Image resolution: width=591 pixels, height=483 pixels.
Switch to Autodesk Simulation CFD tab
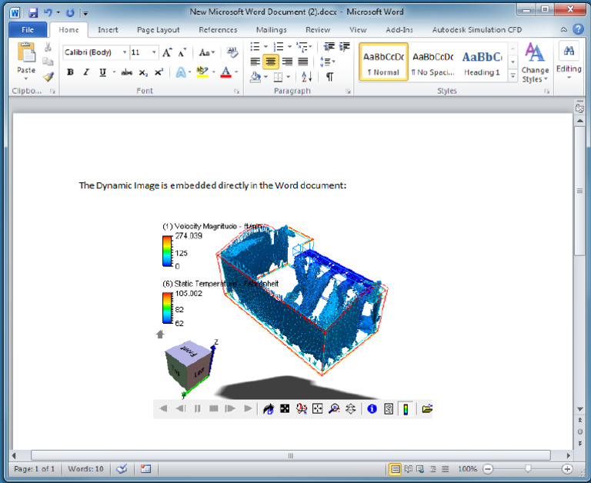(x=477, y=30)
